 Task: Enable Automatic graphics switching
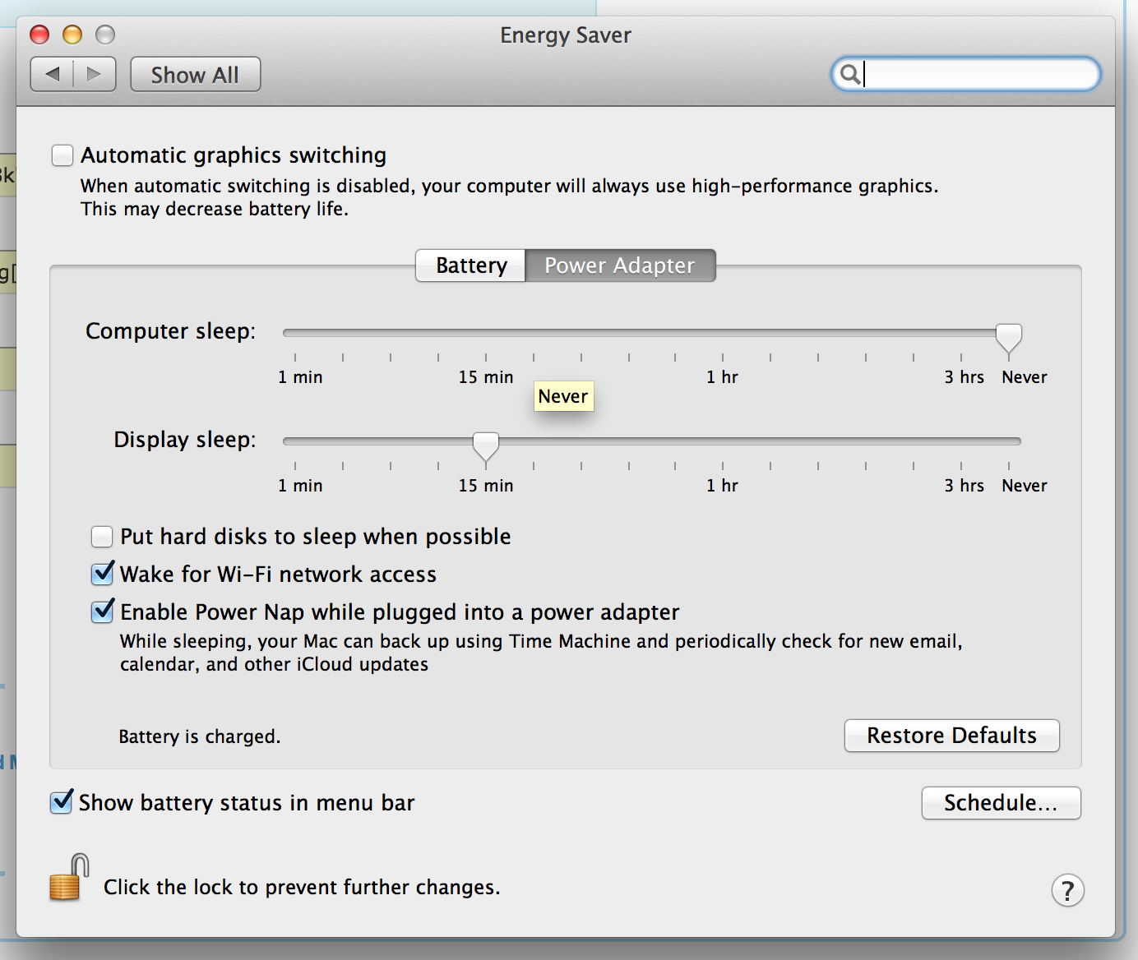click(x=62, y=155)
